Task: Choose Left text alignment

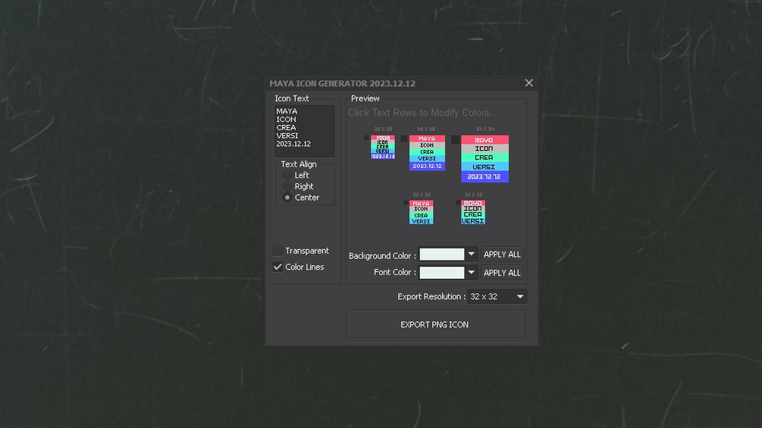Action: pos(287,175)
